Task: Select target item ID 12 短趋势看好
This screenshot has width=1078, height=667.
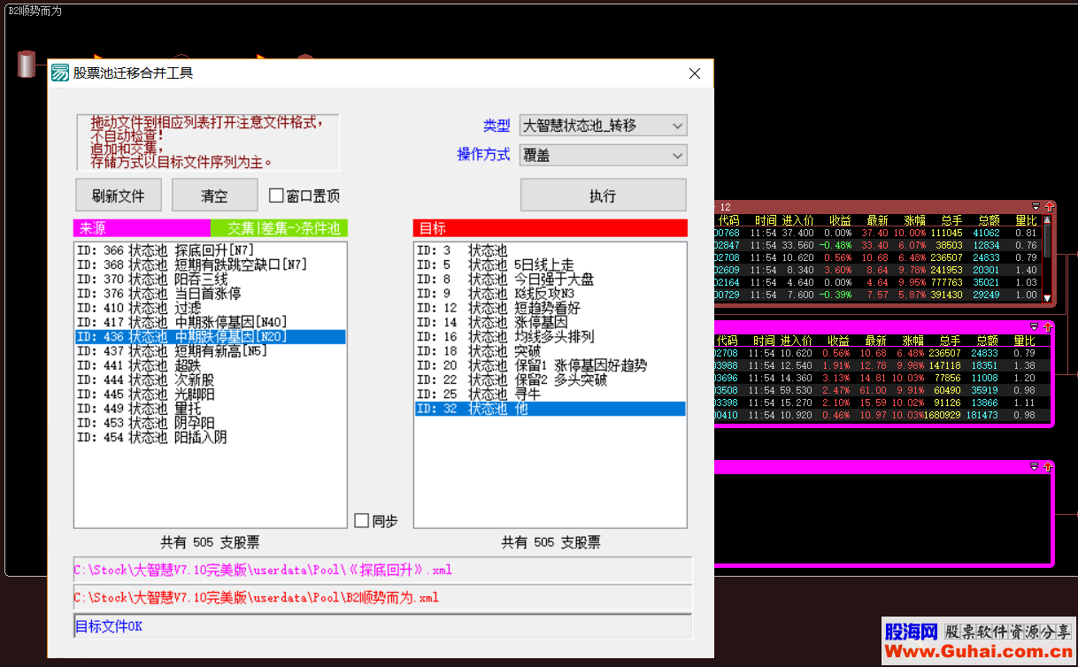Action: pos(551,308)
